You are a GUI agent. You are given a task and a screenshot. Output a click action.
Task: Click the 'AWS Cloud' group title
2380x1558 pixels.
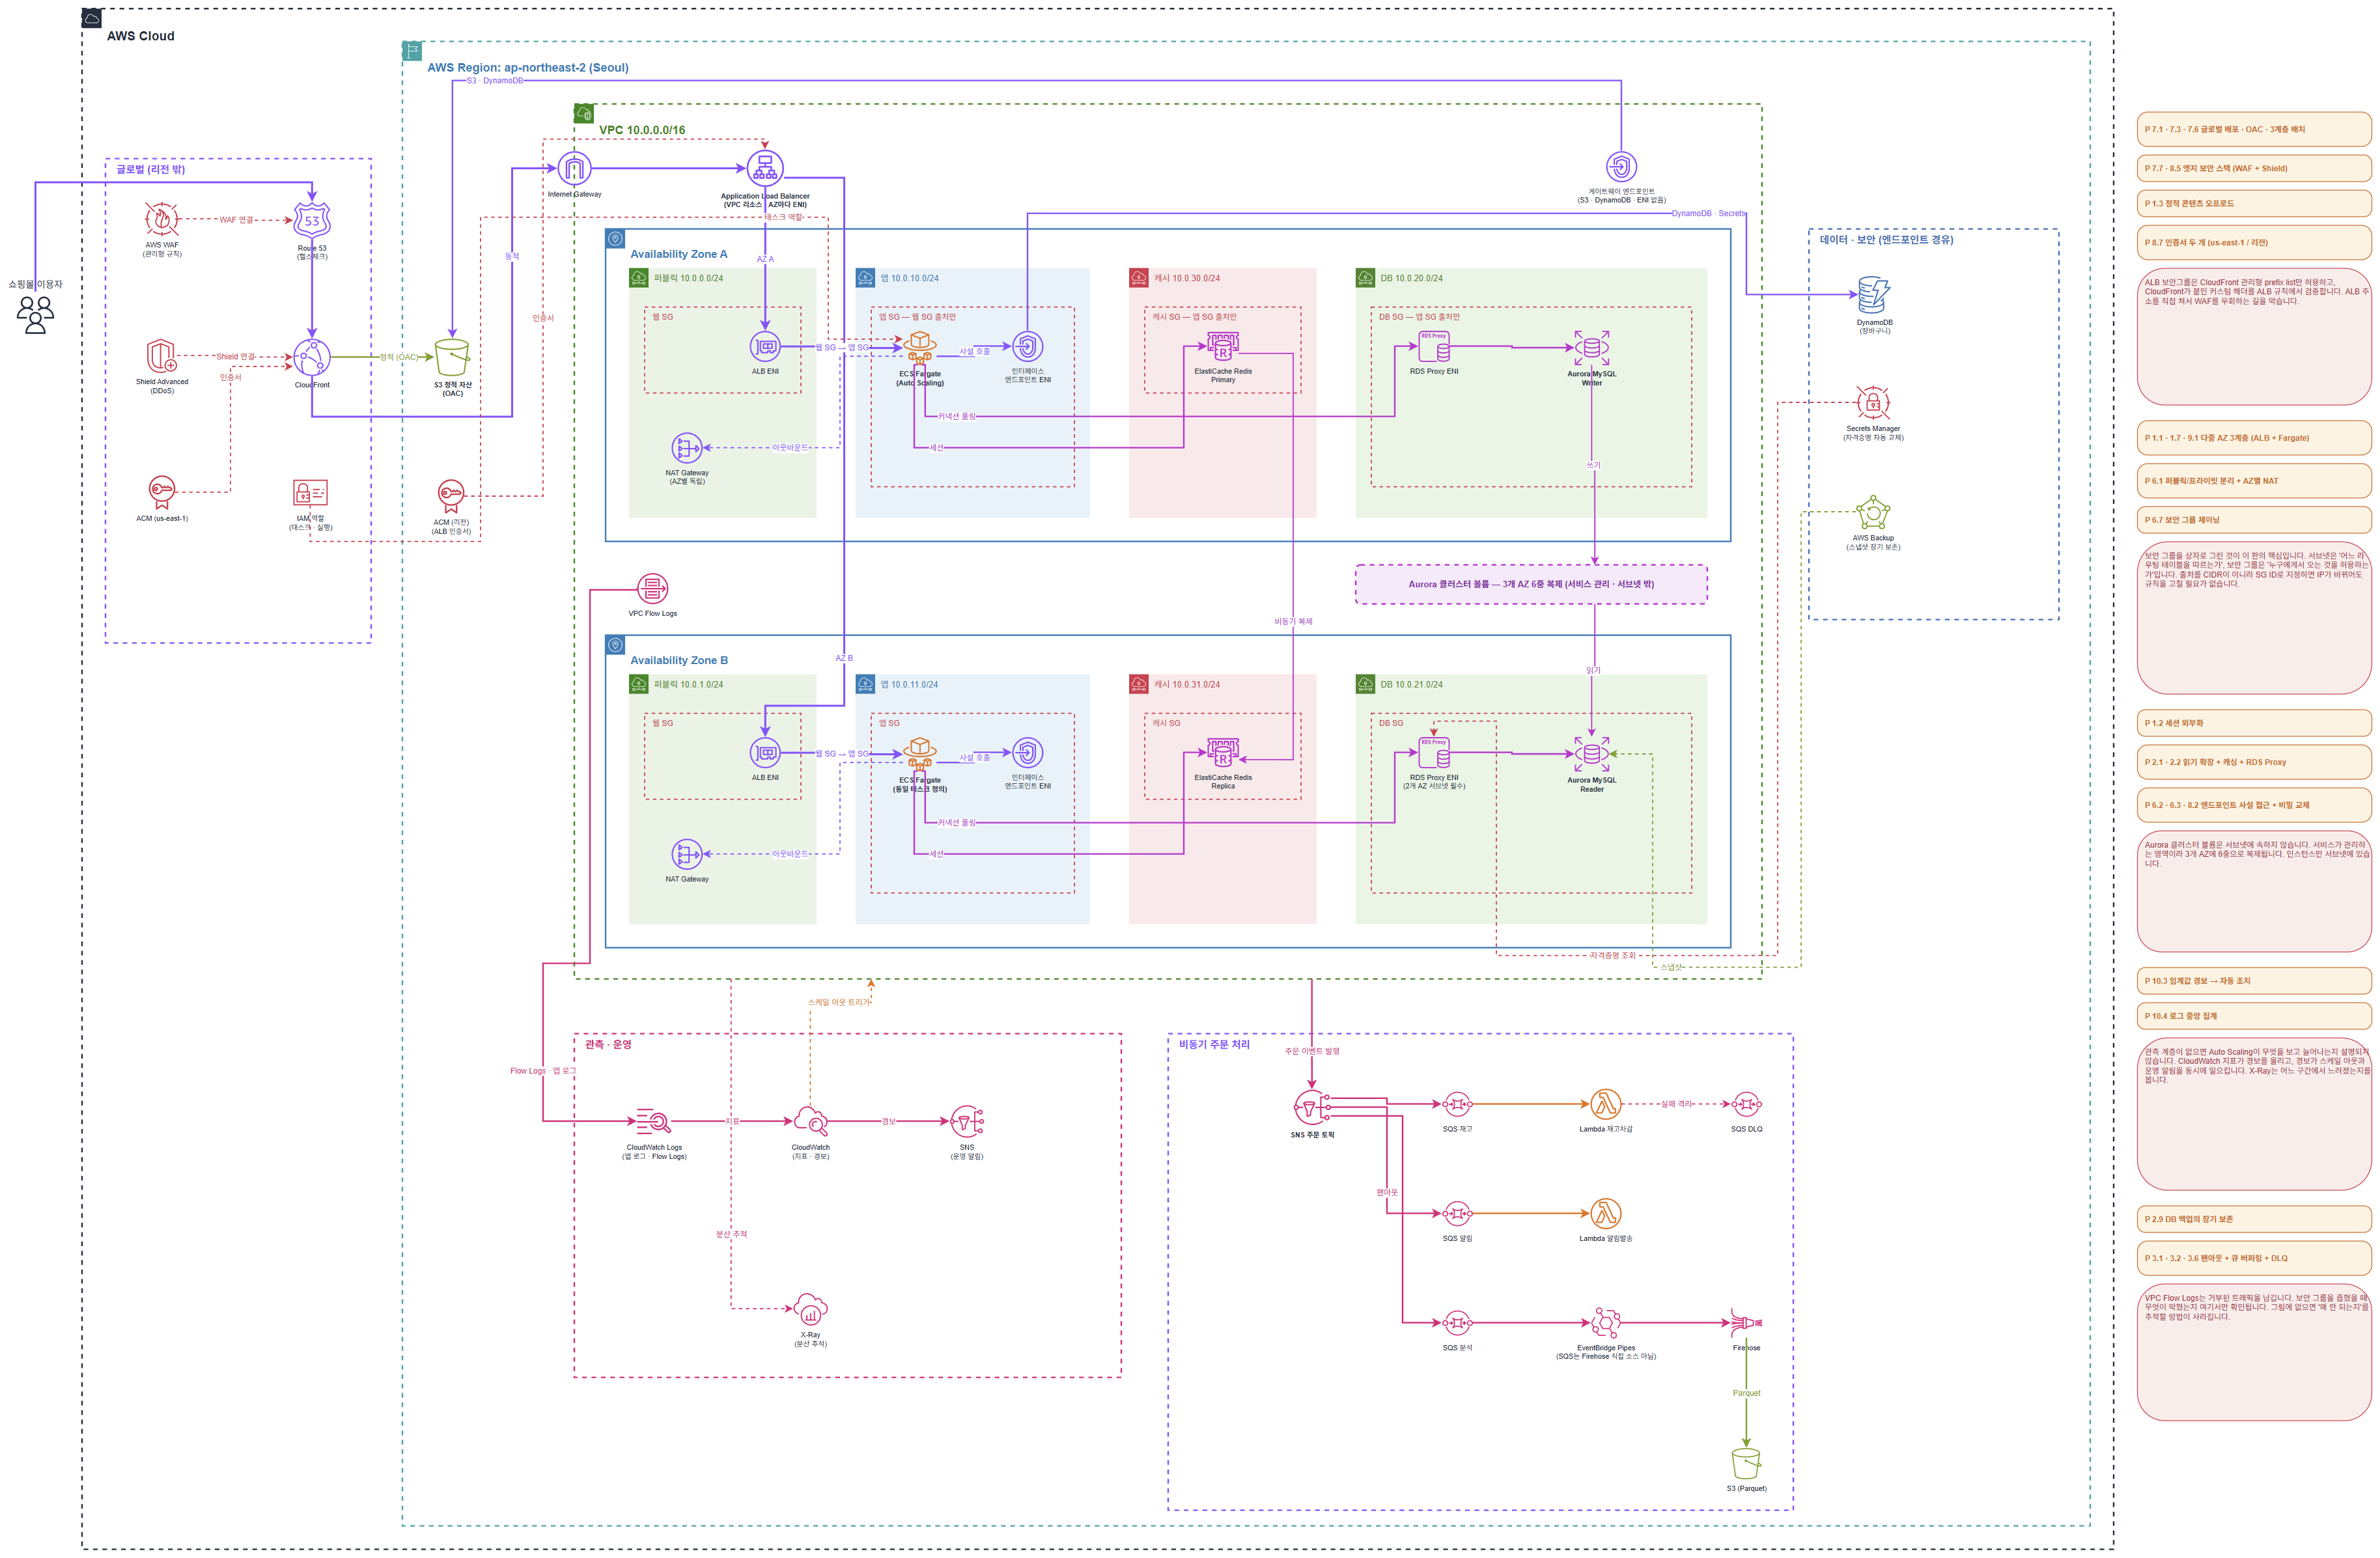click(141, 36)
